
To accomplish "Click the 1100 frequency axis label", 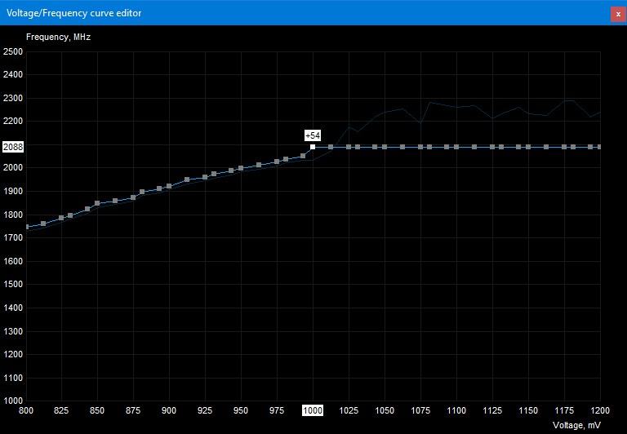I will point(13,378).
